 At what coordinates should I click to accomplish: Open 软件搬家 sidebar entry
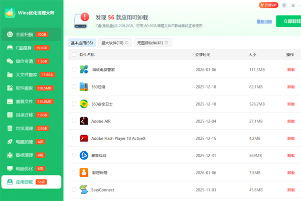(x=31, y=88)
